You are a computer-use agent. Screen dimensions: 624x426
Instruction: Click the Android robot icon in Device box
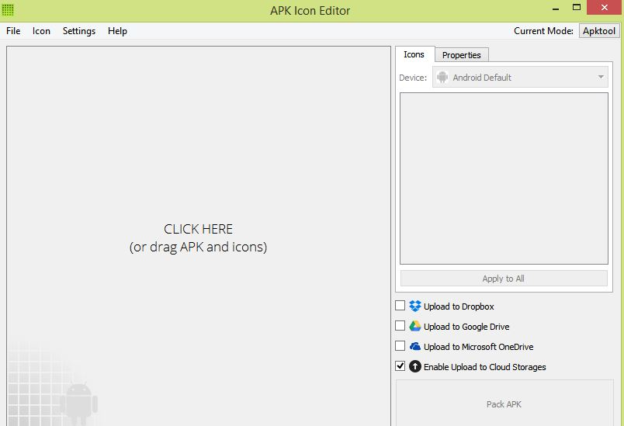pos(442,78)
